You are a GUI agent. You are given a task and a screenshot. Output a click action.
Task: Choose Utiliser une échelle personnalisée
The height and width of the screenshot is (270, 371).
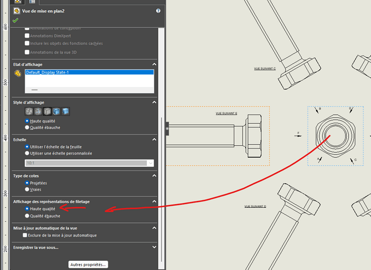tap(28, 153)
